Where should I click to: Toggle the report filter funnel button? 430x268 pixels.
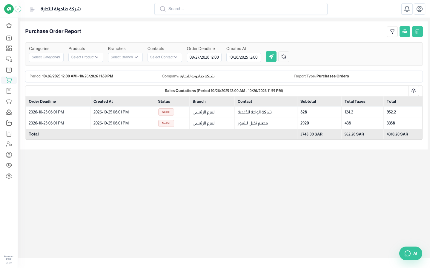click(392, 32)
